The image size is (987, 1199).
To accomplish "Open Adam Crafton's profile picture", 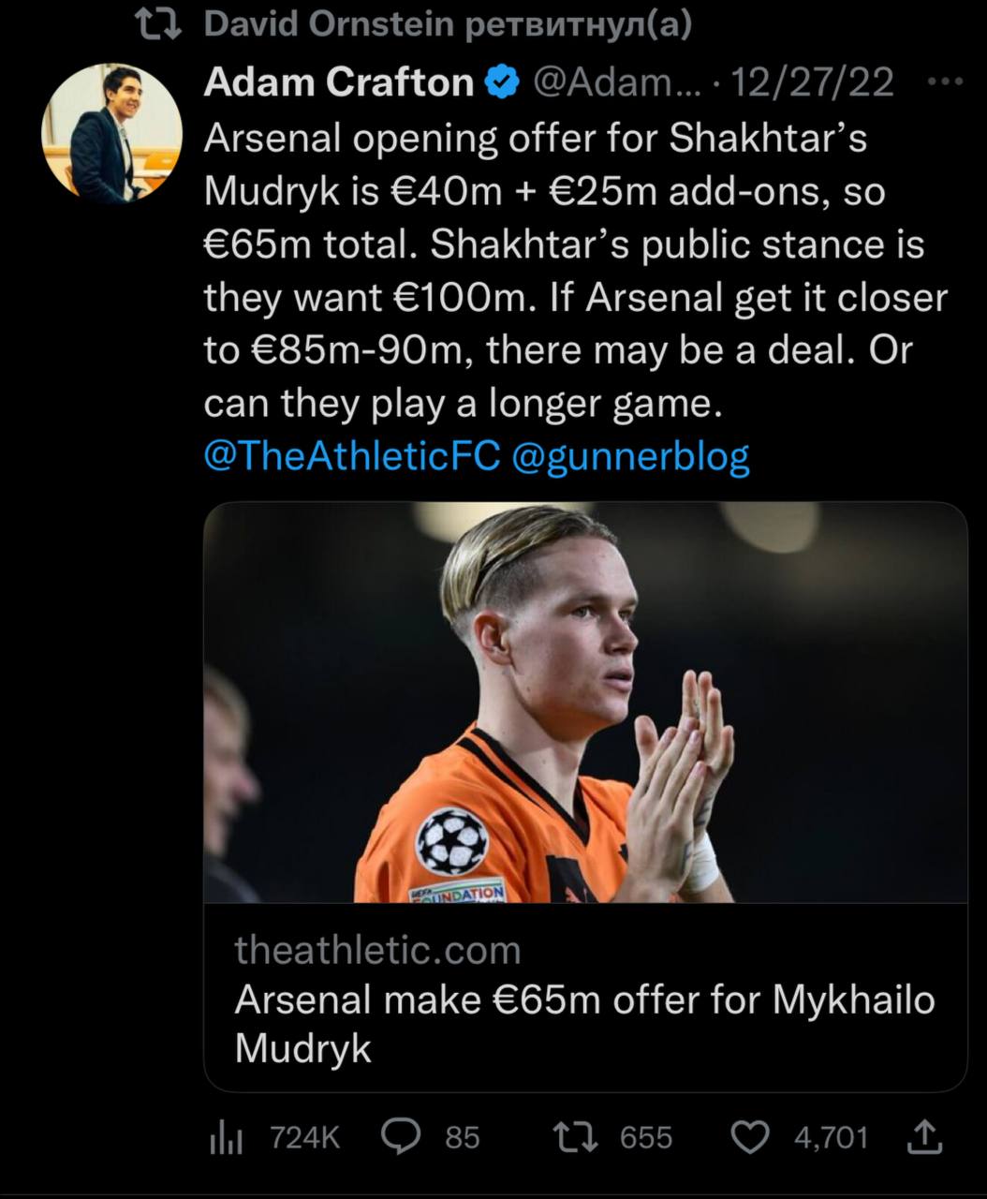I will point(111,133).
